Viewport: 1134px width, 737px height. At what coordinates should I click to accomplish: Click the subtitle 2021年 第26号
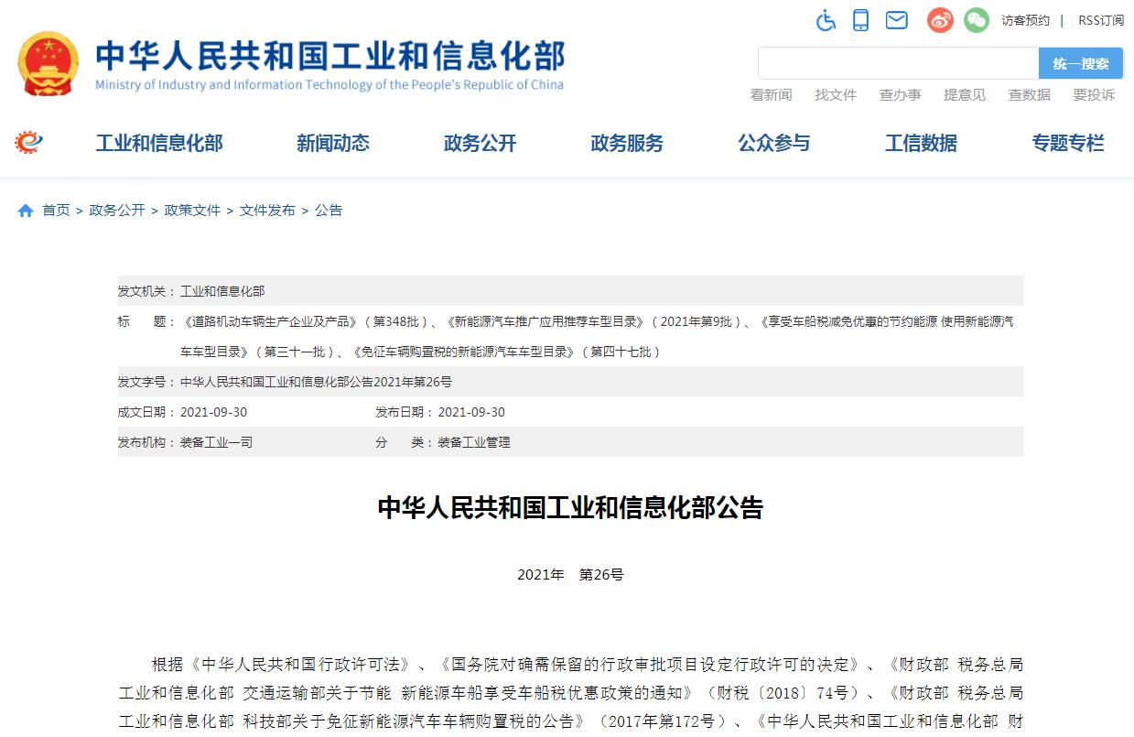tap(570, 575)
